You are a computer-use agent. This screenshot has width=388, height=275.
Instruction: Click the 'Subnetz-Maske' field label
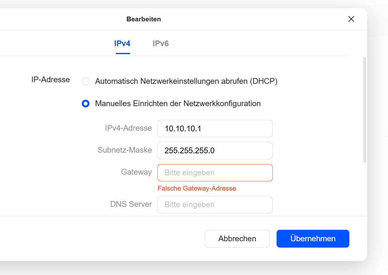pos(125,150)
